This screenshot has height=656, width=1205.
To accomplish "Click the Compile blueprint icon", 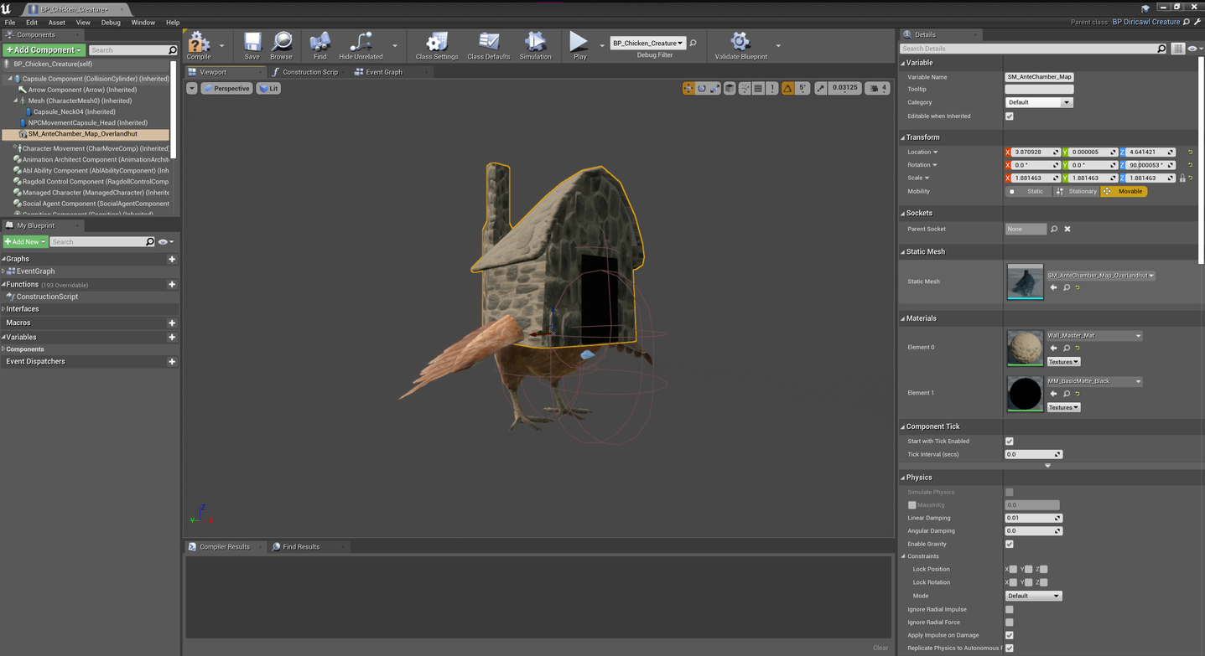I will click(x=199, y=43).
